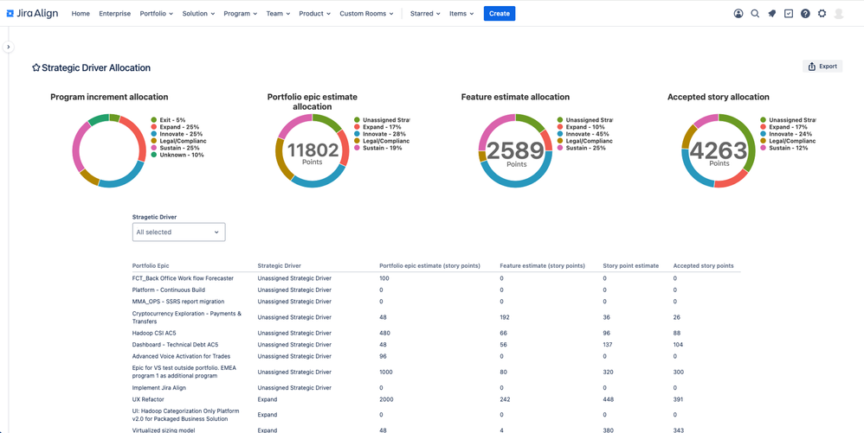Click the Portfolio Epic column header
This screenshot has height=433, width=864.
coord(151,265)
